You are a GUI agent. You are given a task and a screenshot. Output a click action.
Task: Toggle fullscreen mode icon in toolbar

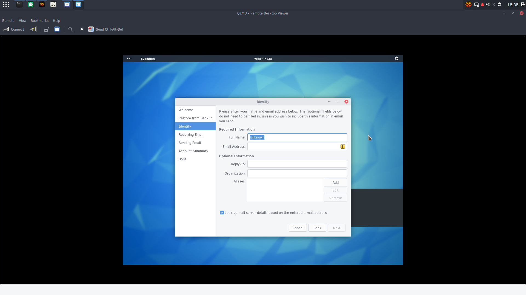click(x=47, y=29)
